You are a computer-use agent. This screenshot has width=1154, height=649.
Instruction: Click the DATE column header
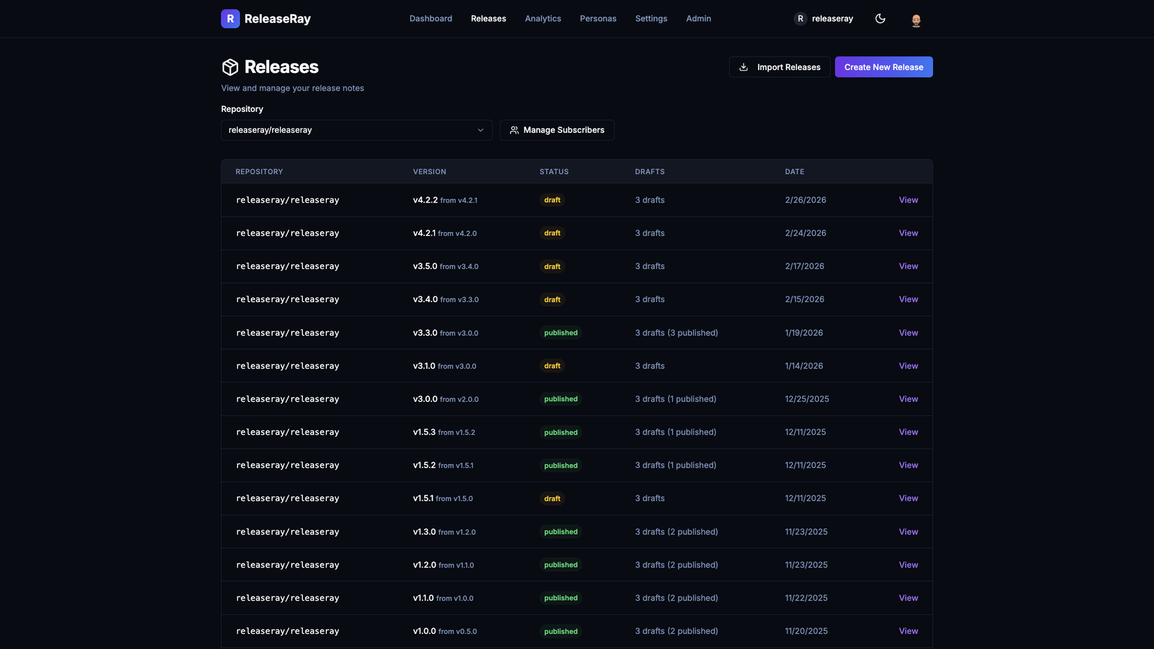[x=794, y=172]
